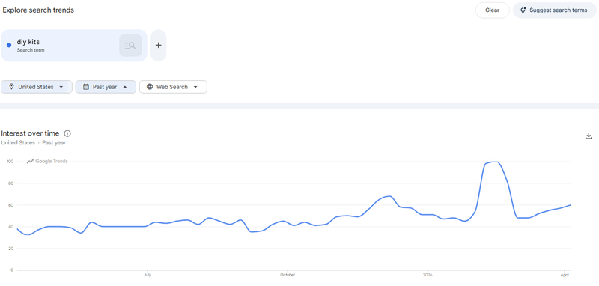Download the interest over time chart data
599x286 pixels.
589,136
